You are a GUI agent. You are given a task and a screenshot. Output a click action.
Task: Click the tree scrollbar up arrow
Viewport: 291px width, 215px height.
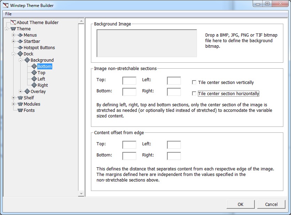coord(81,21)
